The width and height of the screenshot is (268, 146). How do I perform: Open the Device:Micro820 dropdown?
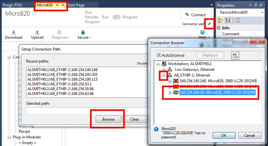coord(262,12)
